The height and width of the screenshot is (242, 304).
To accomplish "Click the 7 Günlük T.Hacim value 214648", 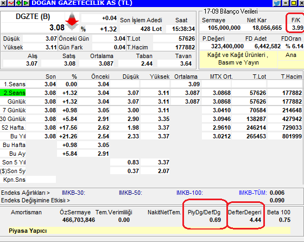I will pos(292,110).
